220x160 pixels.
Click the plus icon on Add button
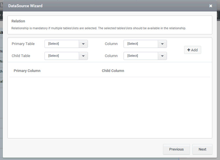tap(189, 50)
